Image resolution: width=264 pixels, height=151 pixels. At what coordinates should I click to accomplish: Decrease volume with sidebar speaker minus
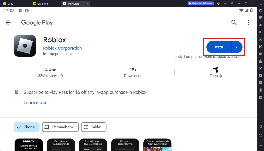(260, 32)
